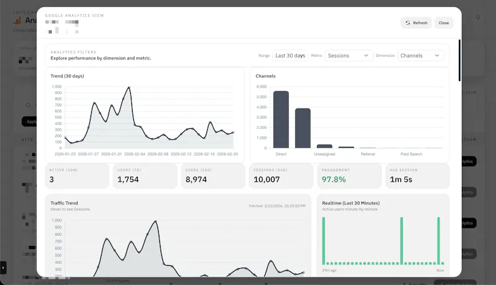Image resolution: width=496 pixels, height=285 pixels.
Task: Click the Analytics Filters heading
Action: pyautogui.click(x=73, y=52)
